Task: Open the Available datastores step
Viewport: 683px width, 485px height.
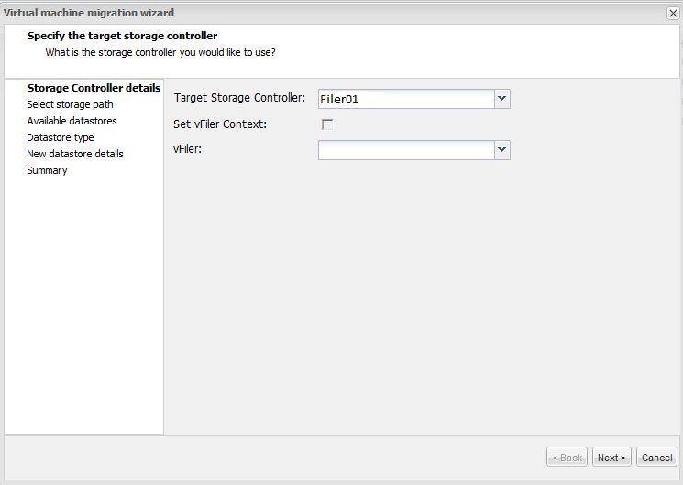Action: 72,121
